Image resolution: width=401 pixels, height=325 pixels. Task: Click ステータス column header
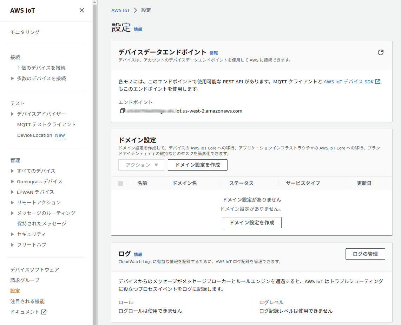241,183
